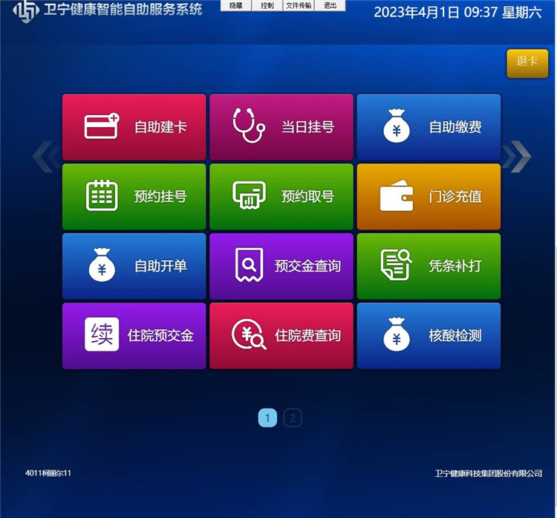
Task: Open 自助建卡 by its label
Action: coord(160,127)
